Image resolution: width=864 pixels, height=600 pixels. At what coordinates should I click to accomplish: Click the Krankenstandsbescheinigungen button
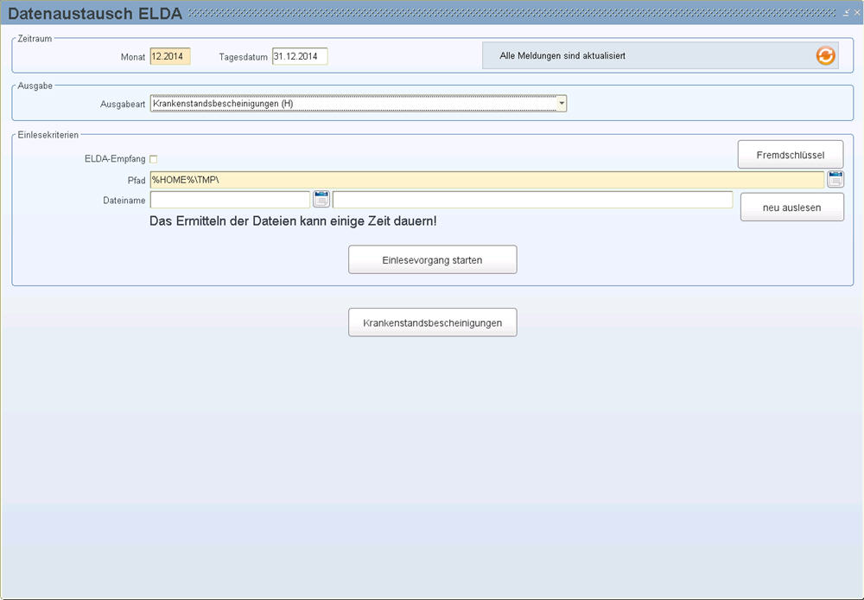(433, 322)
